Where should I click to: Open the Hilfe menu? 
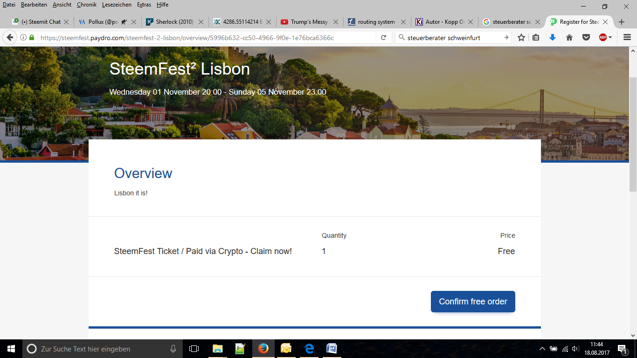163,5
